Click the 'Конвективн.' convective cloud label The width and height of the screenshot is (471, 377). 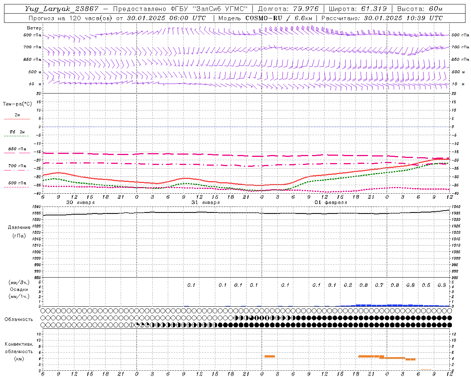point(19,344)
